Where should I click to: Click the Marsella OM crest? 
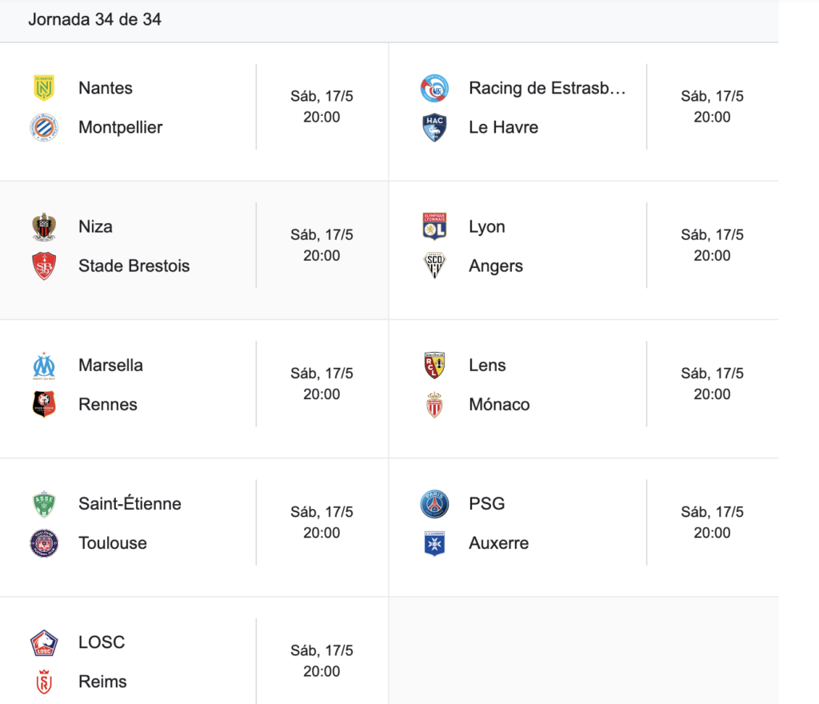44,366
